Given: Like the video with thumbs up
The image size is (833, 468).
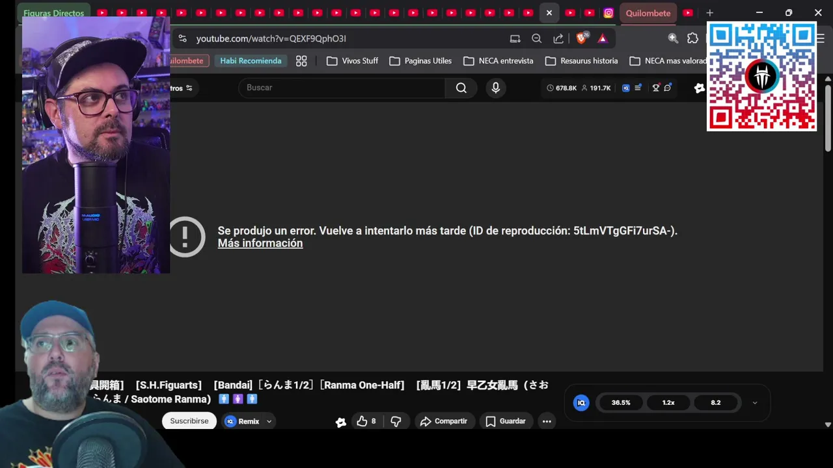Looking at the screenshot, I should tap(366, 421).
